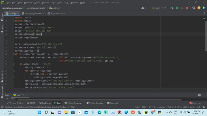
Task: Switch to states_to_learn.csv tab
Action: coord(33,13)
